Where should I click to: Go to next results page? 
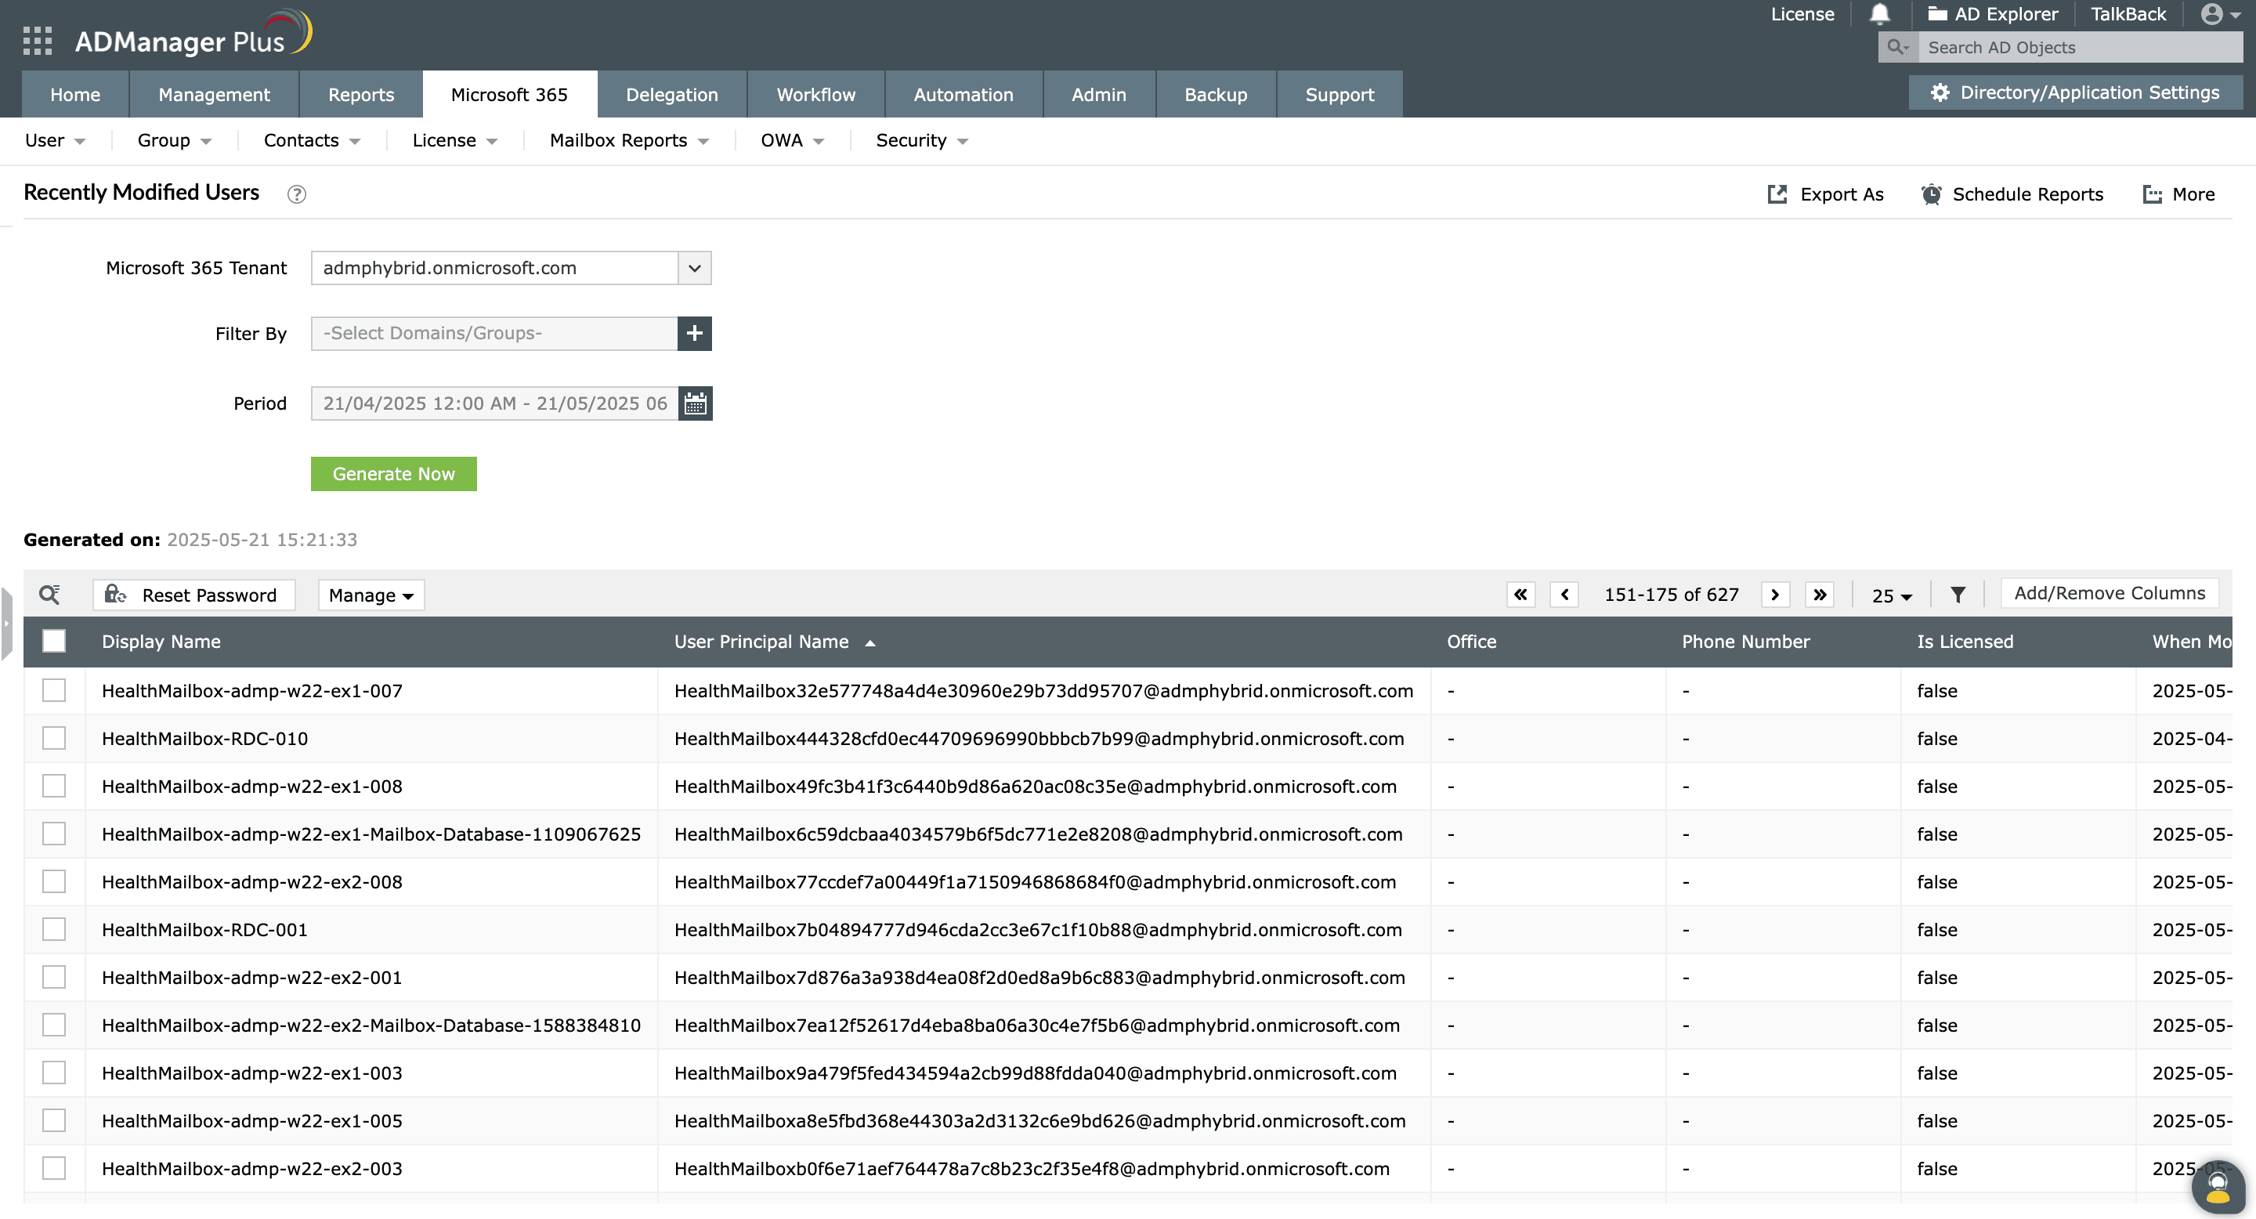coord(1775,594)
